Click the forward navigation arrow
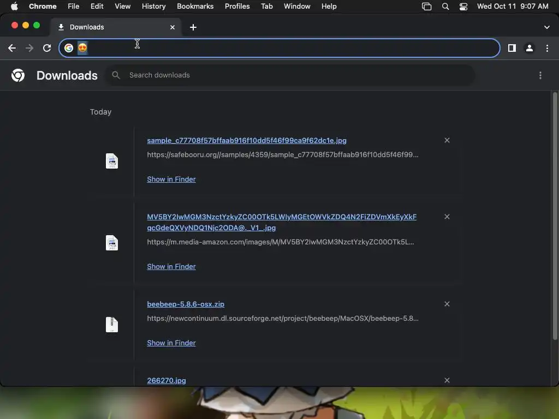 pyautogui.click(x=29, y=48)
